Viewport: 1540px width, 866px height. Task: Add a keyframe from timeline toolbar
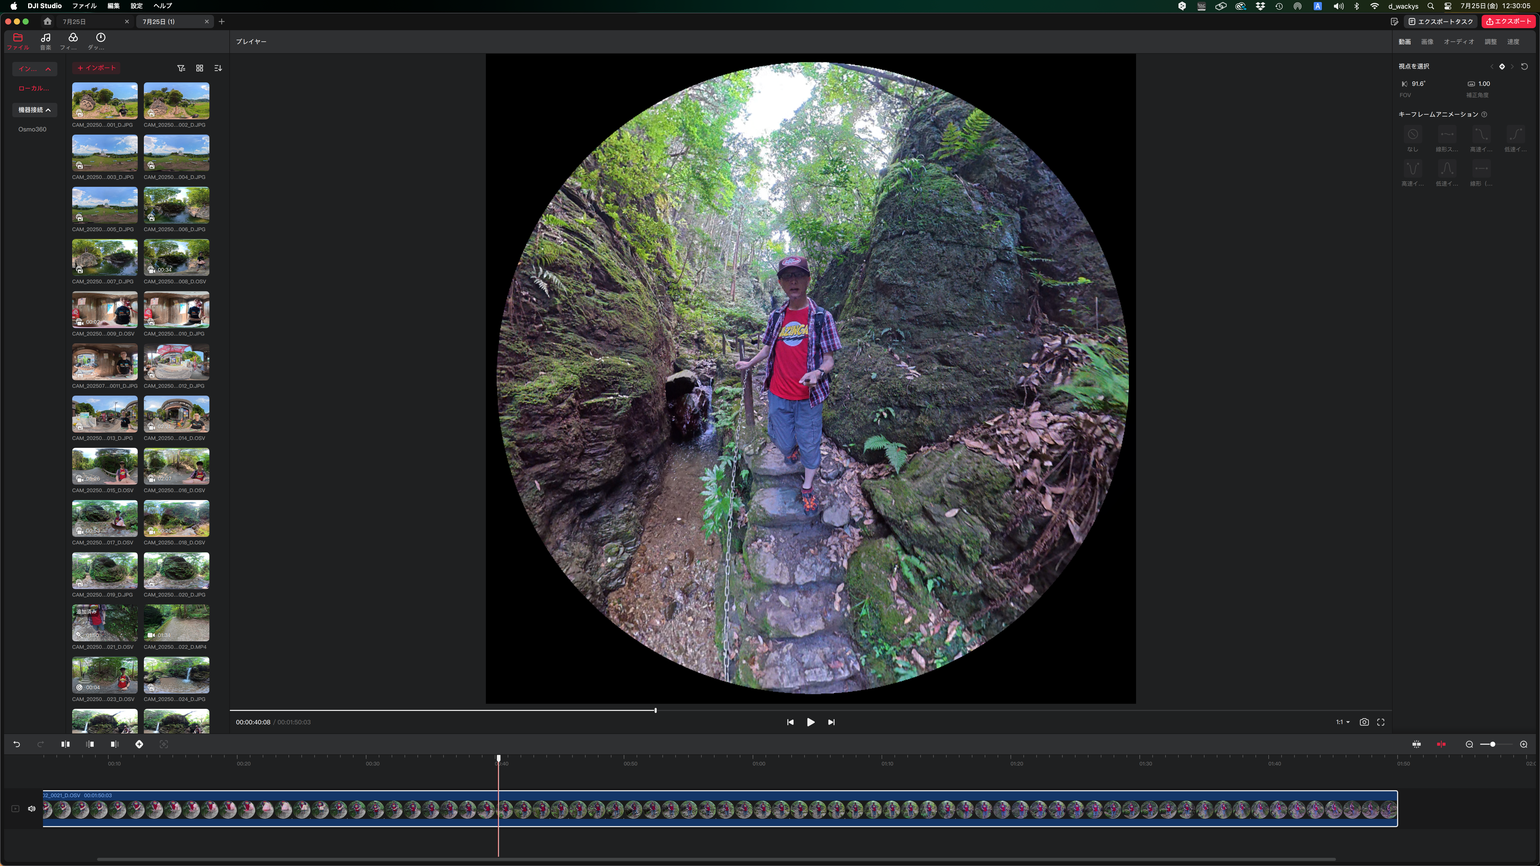(x=139, y=744)
